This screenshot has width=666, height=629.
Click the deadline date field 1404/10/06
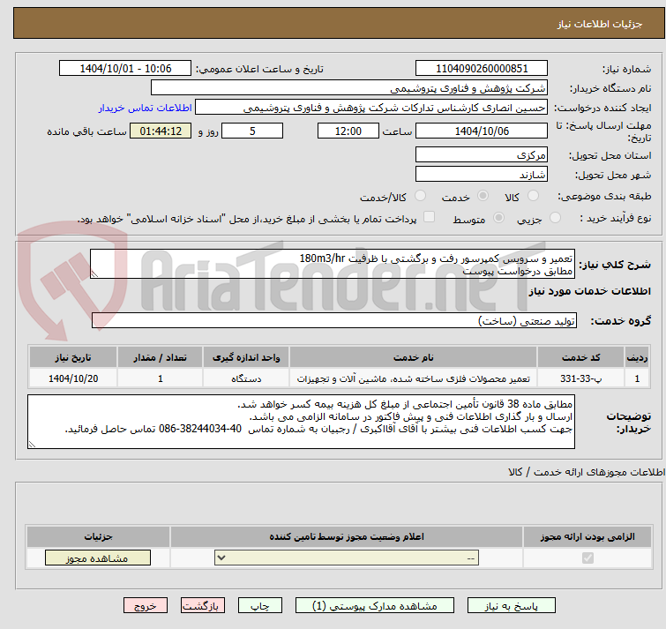coord(482,131)
